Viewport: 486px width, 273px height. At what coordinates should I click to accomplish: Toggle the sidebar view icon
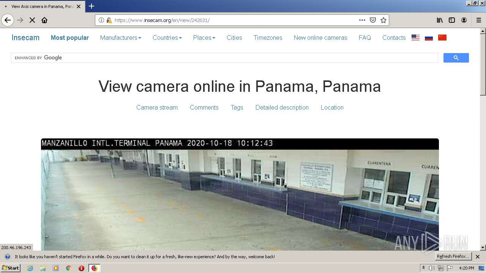pyautogui.click(x=452, y=20)
